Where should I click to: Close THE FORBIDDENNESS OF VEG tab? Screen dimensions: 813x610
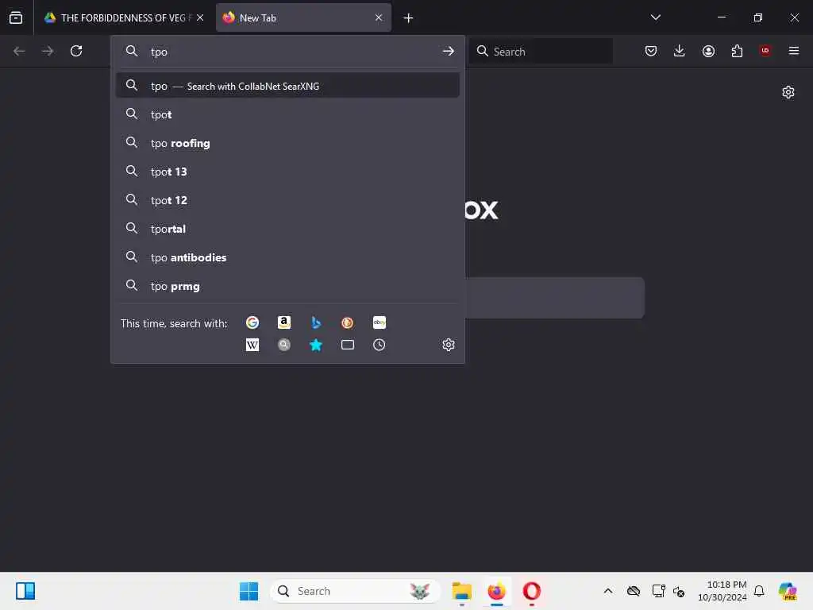pos(200,17)
